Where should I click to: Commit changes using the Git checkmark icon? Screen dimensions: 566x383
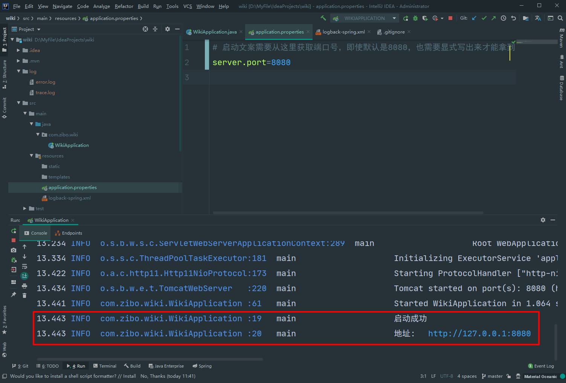point(484,18)
